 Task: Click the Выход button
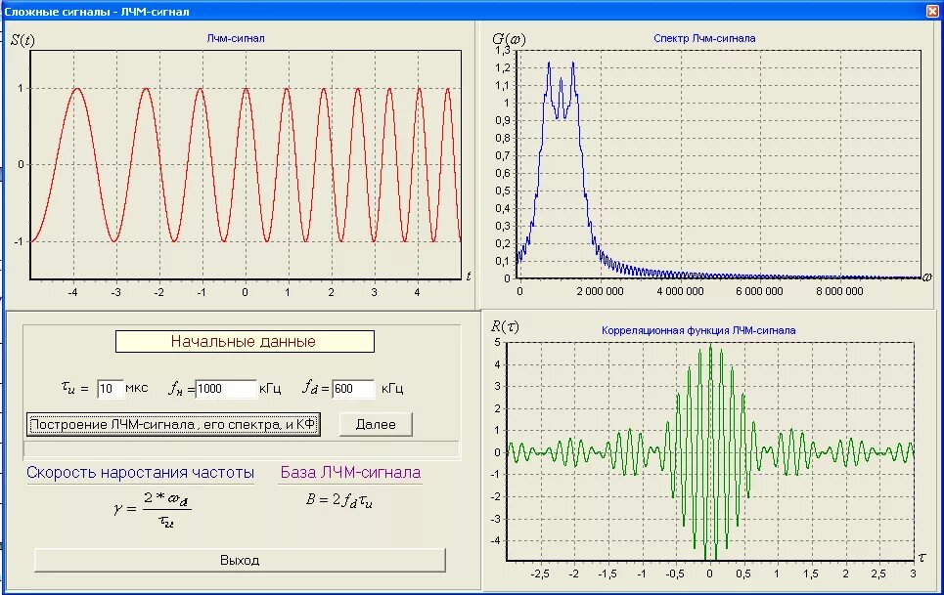click(x=240, y=560)
